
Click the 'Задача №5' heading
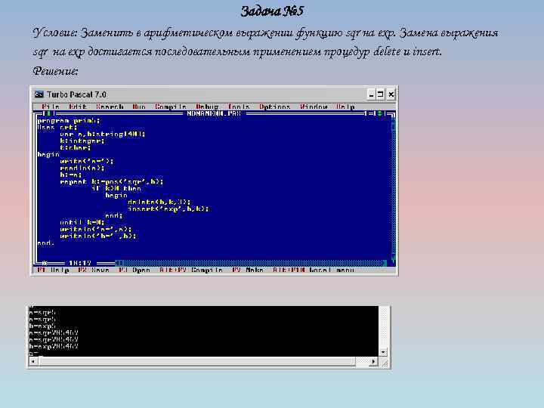(272, 11)
